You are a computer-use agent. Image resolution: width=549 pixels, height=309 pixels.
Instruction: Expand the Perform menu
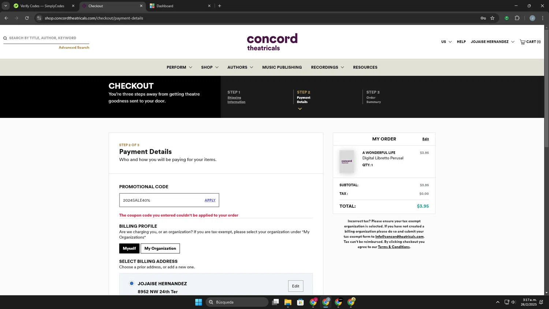tap(179, 67)
